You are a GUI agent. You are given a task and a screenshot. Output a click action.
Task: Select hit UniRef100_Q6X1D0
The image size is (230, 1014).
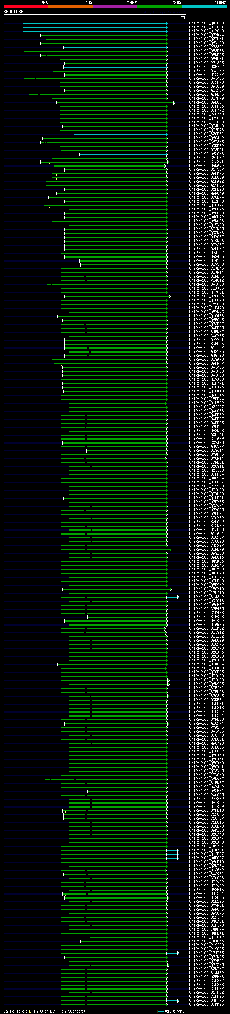206,43
